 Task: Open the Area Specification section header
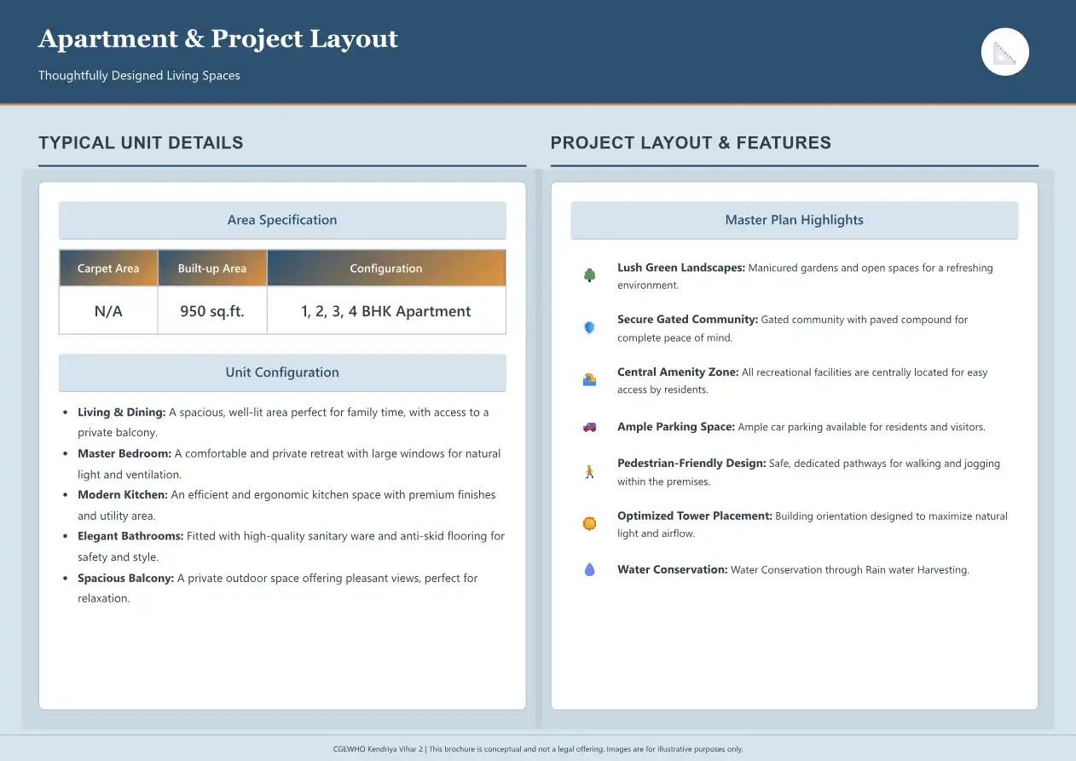(x=282, y=220)
